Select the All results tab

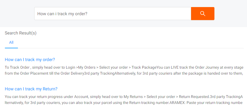(11, 43)
